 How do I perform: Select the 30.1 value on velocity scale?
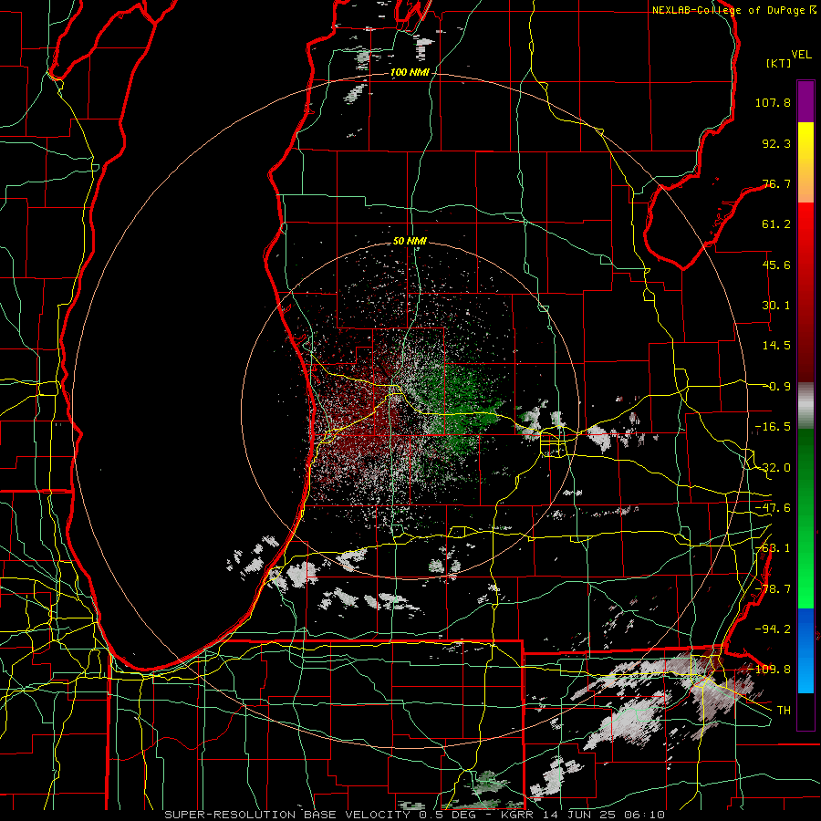tap(776, 306)
